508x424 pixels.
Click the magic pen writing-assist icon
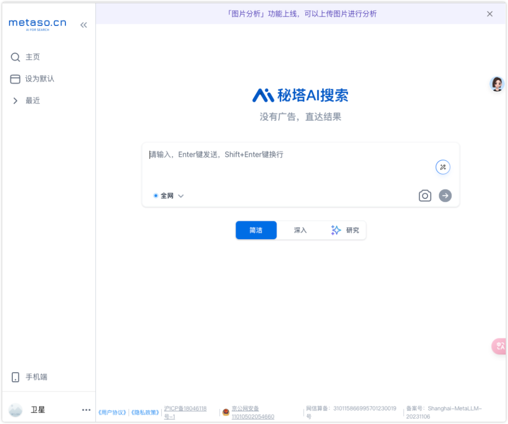[443, 167]
